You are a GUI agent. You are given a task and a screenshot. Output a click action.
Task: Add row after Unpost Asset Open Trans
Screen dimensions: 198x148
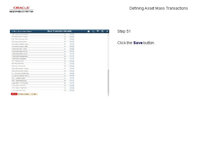click(x=71, y=90)
